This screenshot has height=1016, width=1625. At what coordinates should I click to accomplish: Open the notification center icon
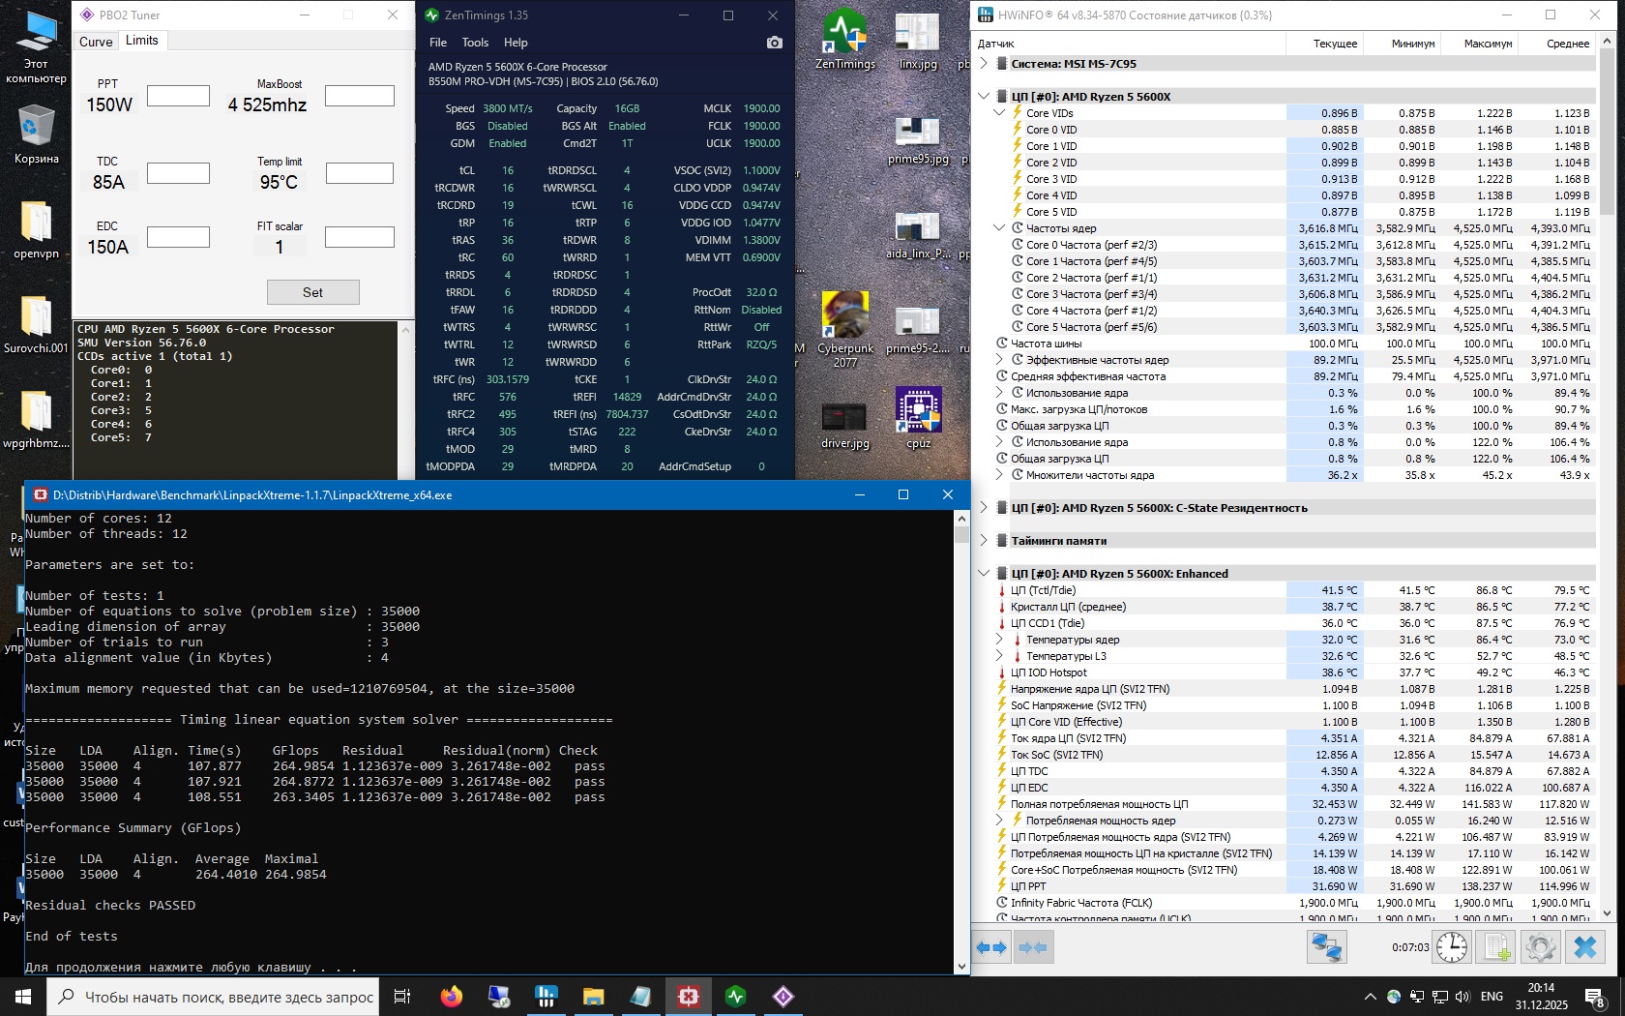pyautogui.click(x=1595, y=997)
